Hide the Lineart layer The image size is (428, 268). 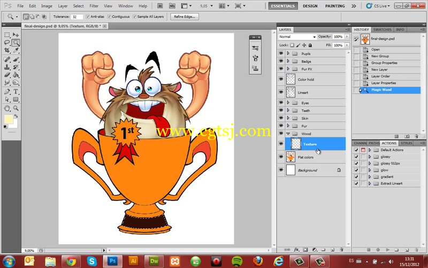[x=281, y=92]
